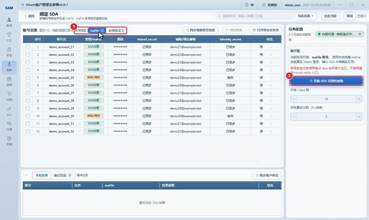Open the CS2 trophy section
This screenshot has width=369, height=220.
coord(9,37)
